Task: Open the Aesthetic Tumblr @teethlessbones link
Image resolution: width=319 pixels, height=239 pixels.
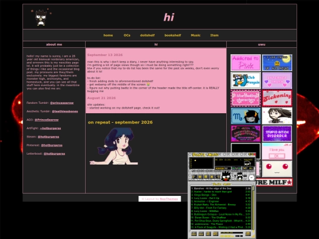Action: [x=65, y=112]
